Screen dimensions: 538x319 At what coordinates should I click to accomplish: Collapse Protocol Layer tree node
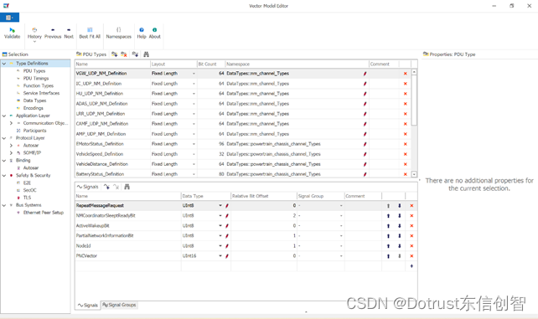click(x=4, y=138)
